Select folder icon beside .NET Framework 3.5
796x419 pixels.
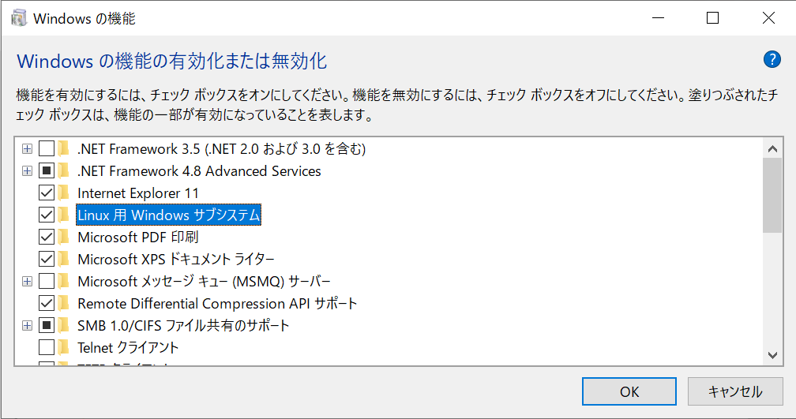point(63,148)
